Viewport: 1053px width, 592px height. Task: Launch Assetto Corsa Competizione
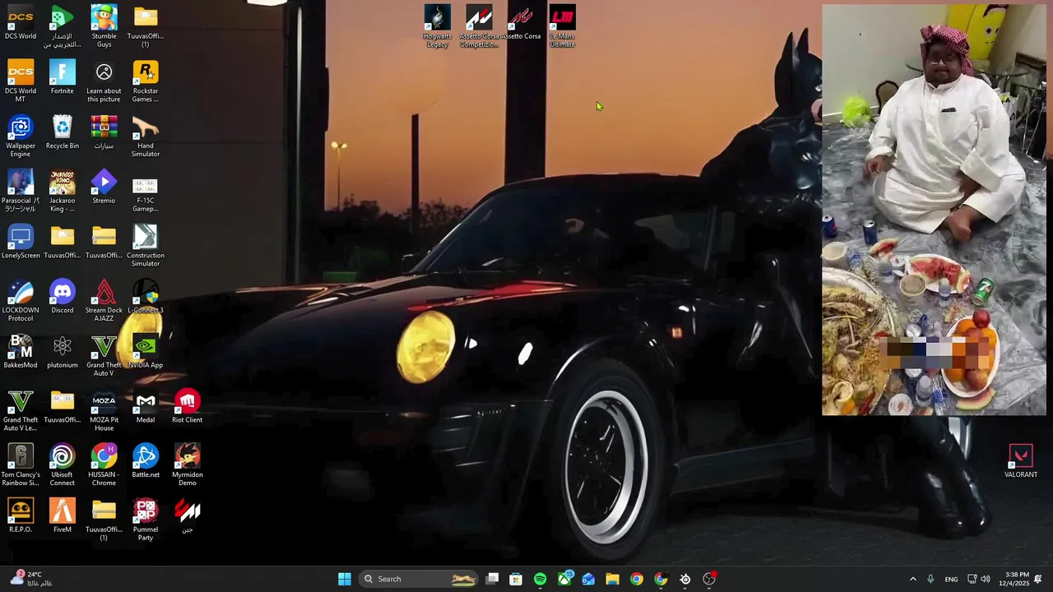click(479, 26)
